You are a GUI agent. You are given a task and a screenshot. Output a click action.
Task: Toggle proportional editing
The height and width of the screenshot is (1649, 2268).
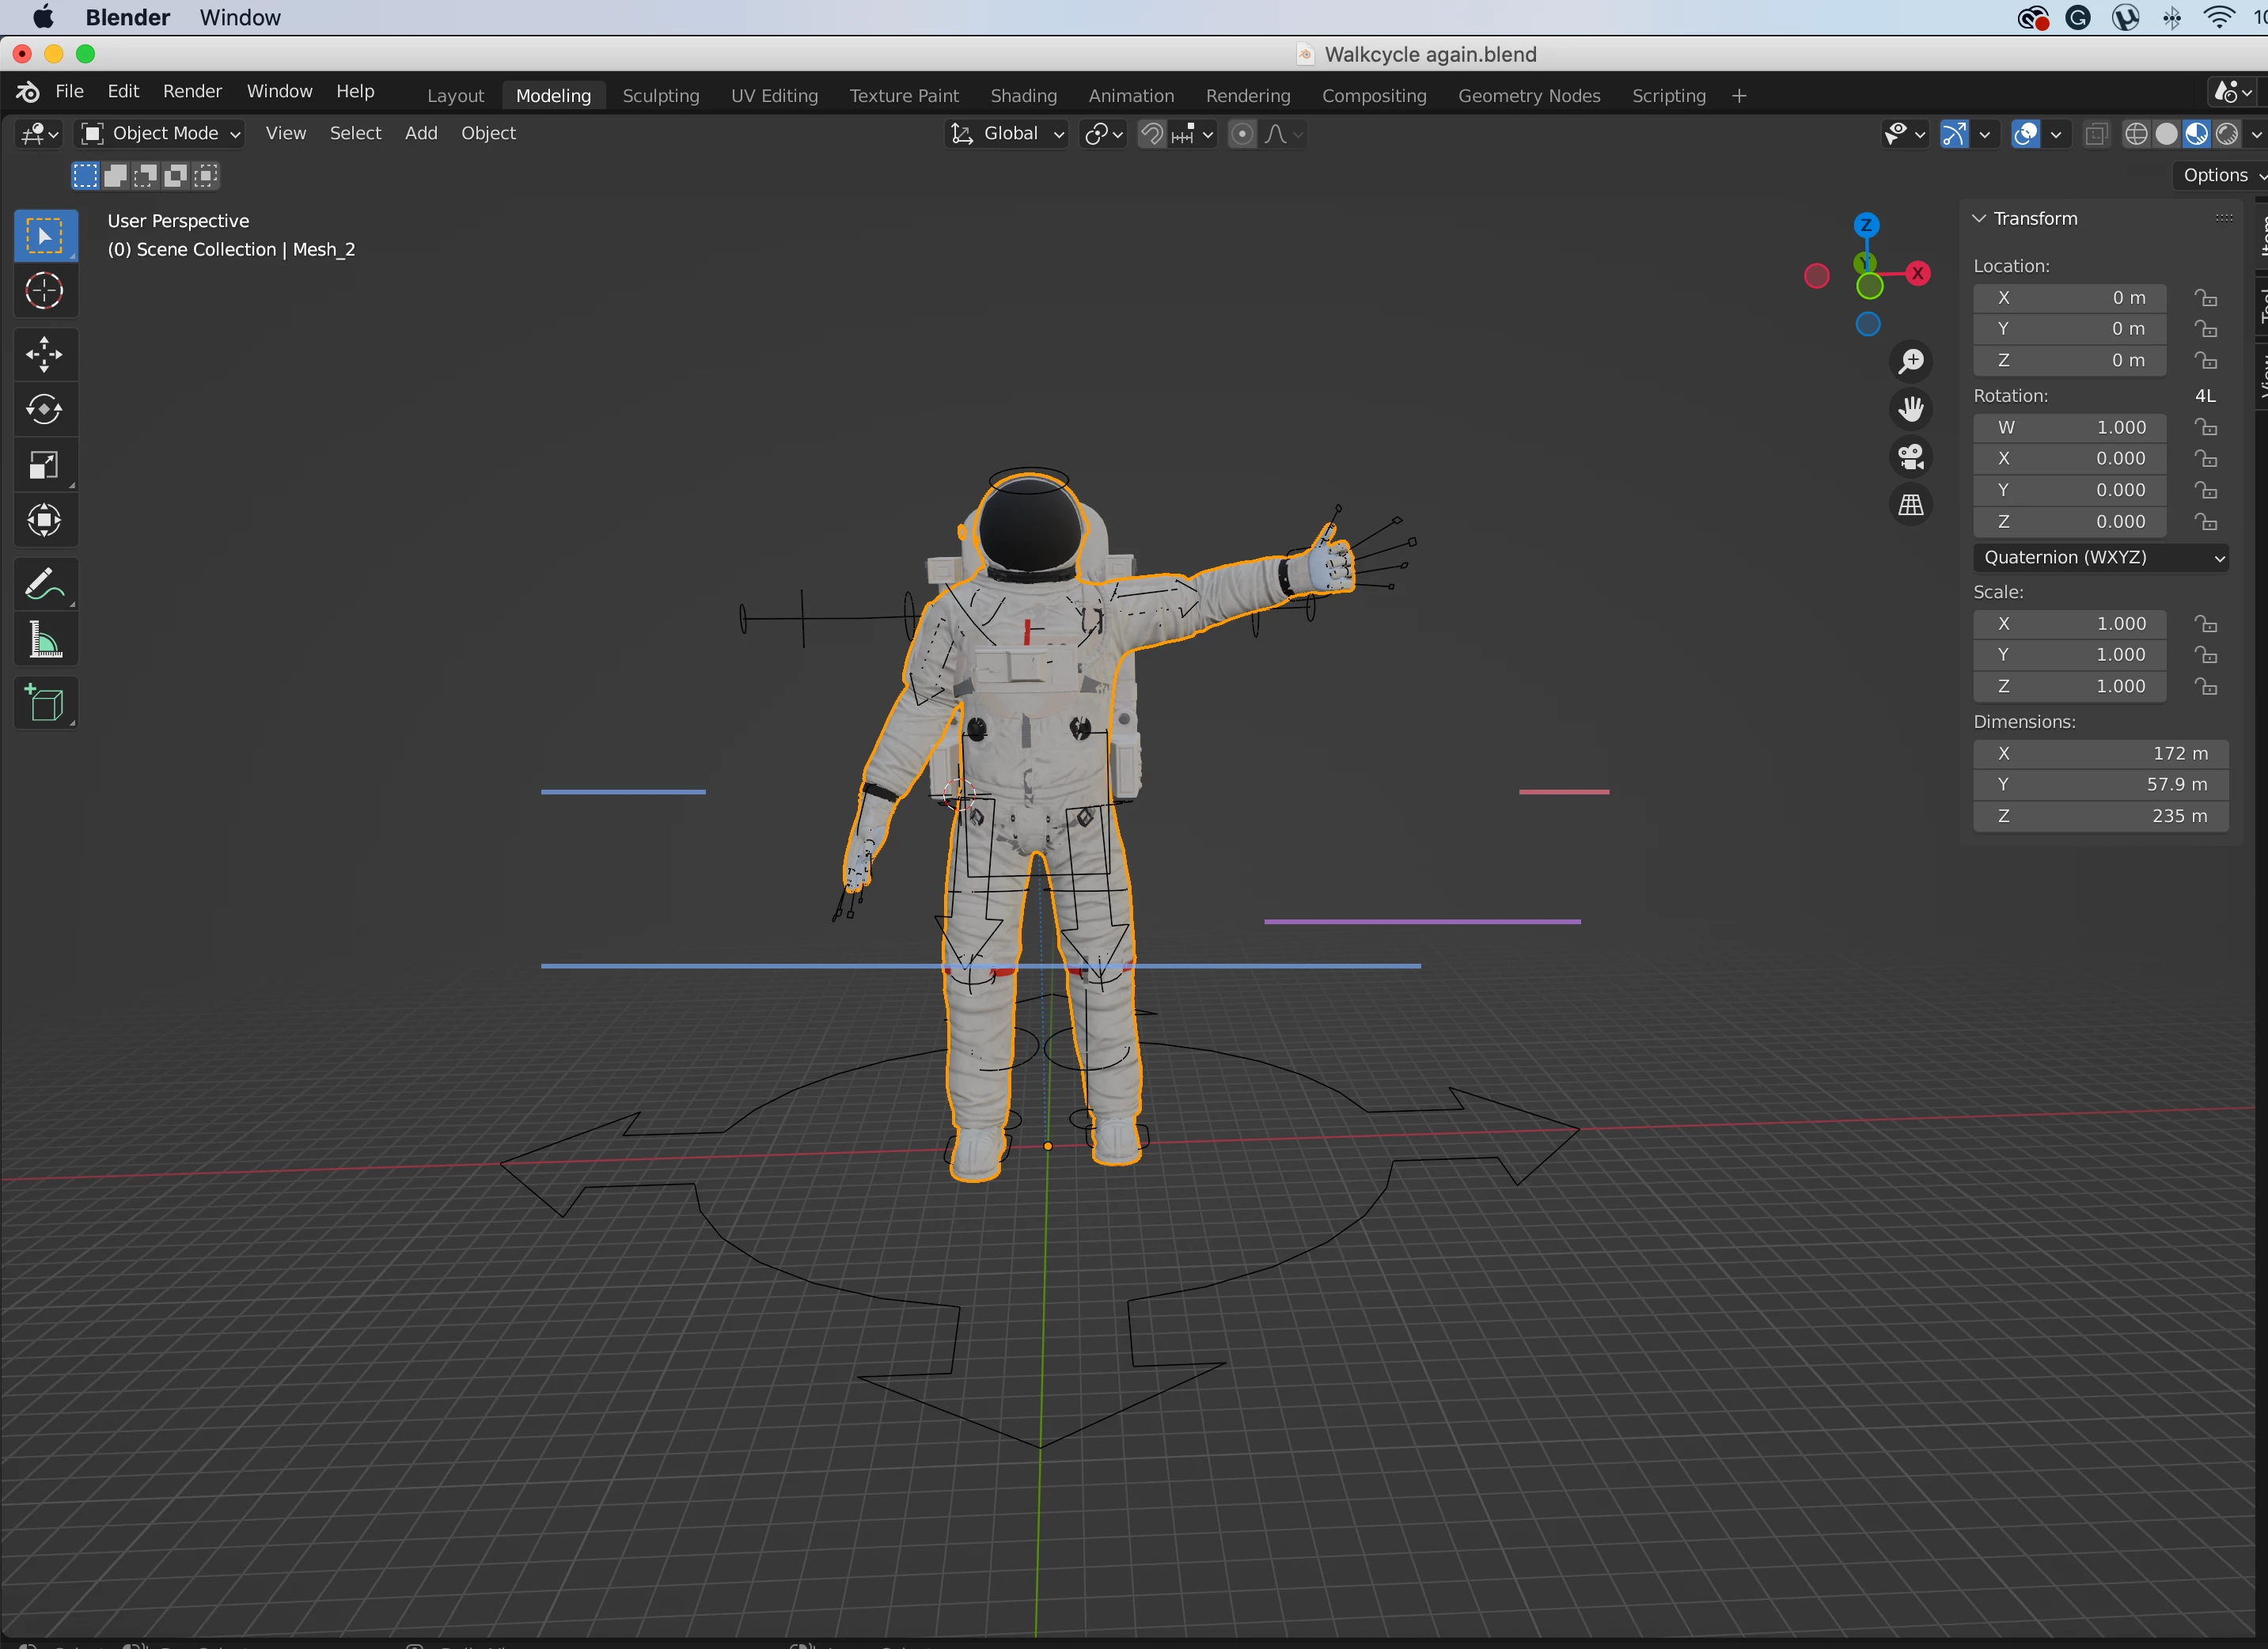[1241, 134]
